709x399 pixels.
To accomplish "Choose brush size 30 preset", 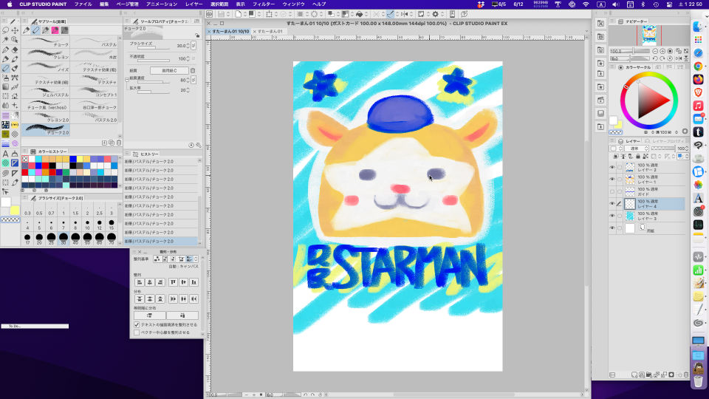I will coord(64,239).
